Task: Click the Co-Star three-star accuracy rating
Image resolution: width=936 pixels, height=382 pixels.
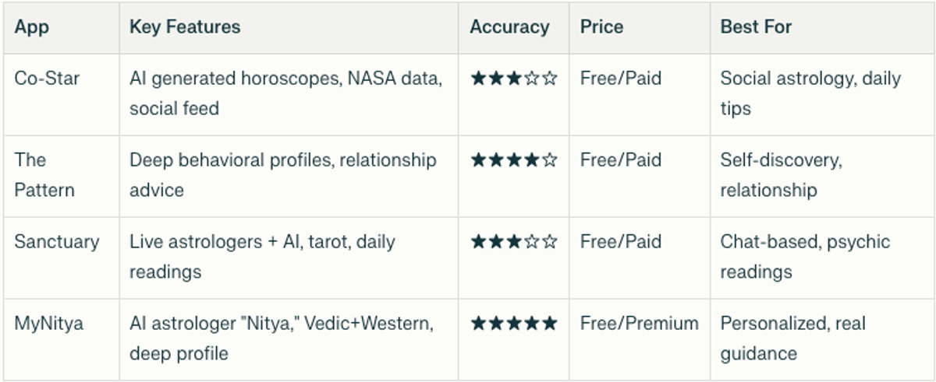Action: 514,79
